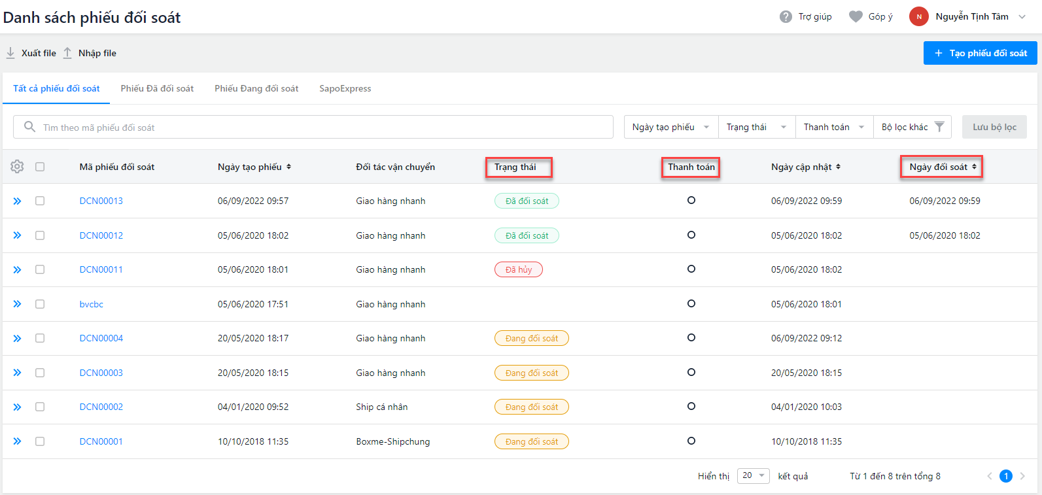Viewport: 1042px width, 495px height.
Task: Switch to the SapoExpress tab
Action: (345, 88)
